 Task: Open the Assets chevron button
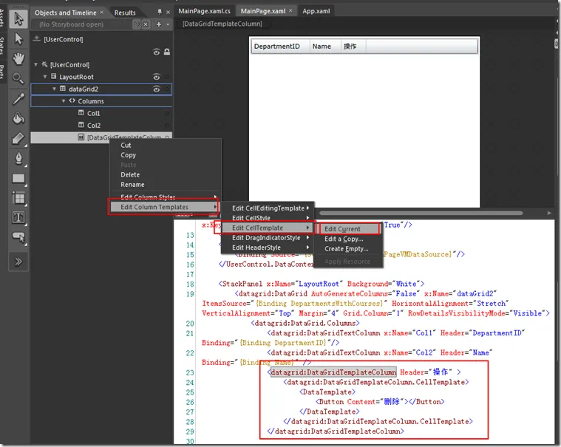(18, 261)
